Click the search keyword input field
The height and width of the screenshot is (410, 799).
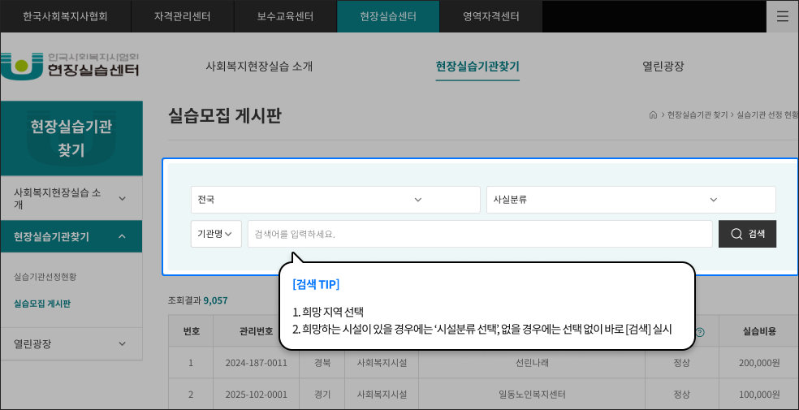[x=479, y=234]
